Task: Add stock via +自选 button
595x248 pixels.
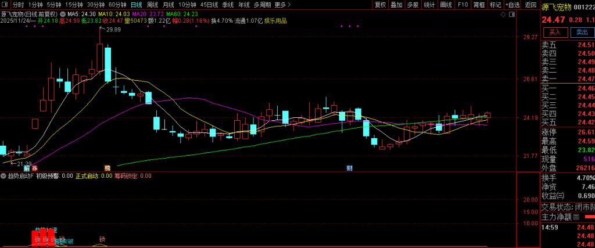Action: click(512, 5)
